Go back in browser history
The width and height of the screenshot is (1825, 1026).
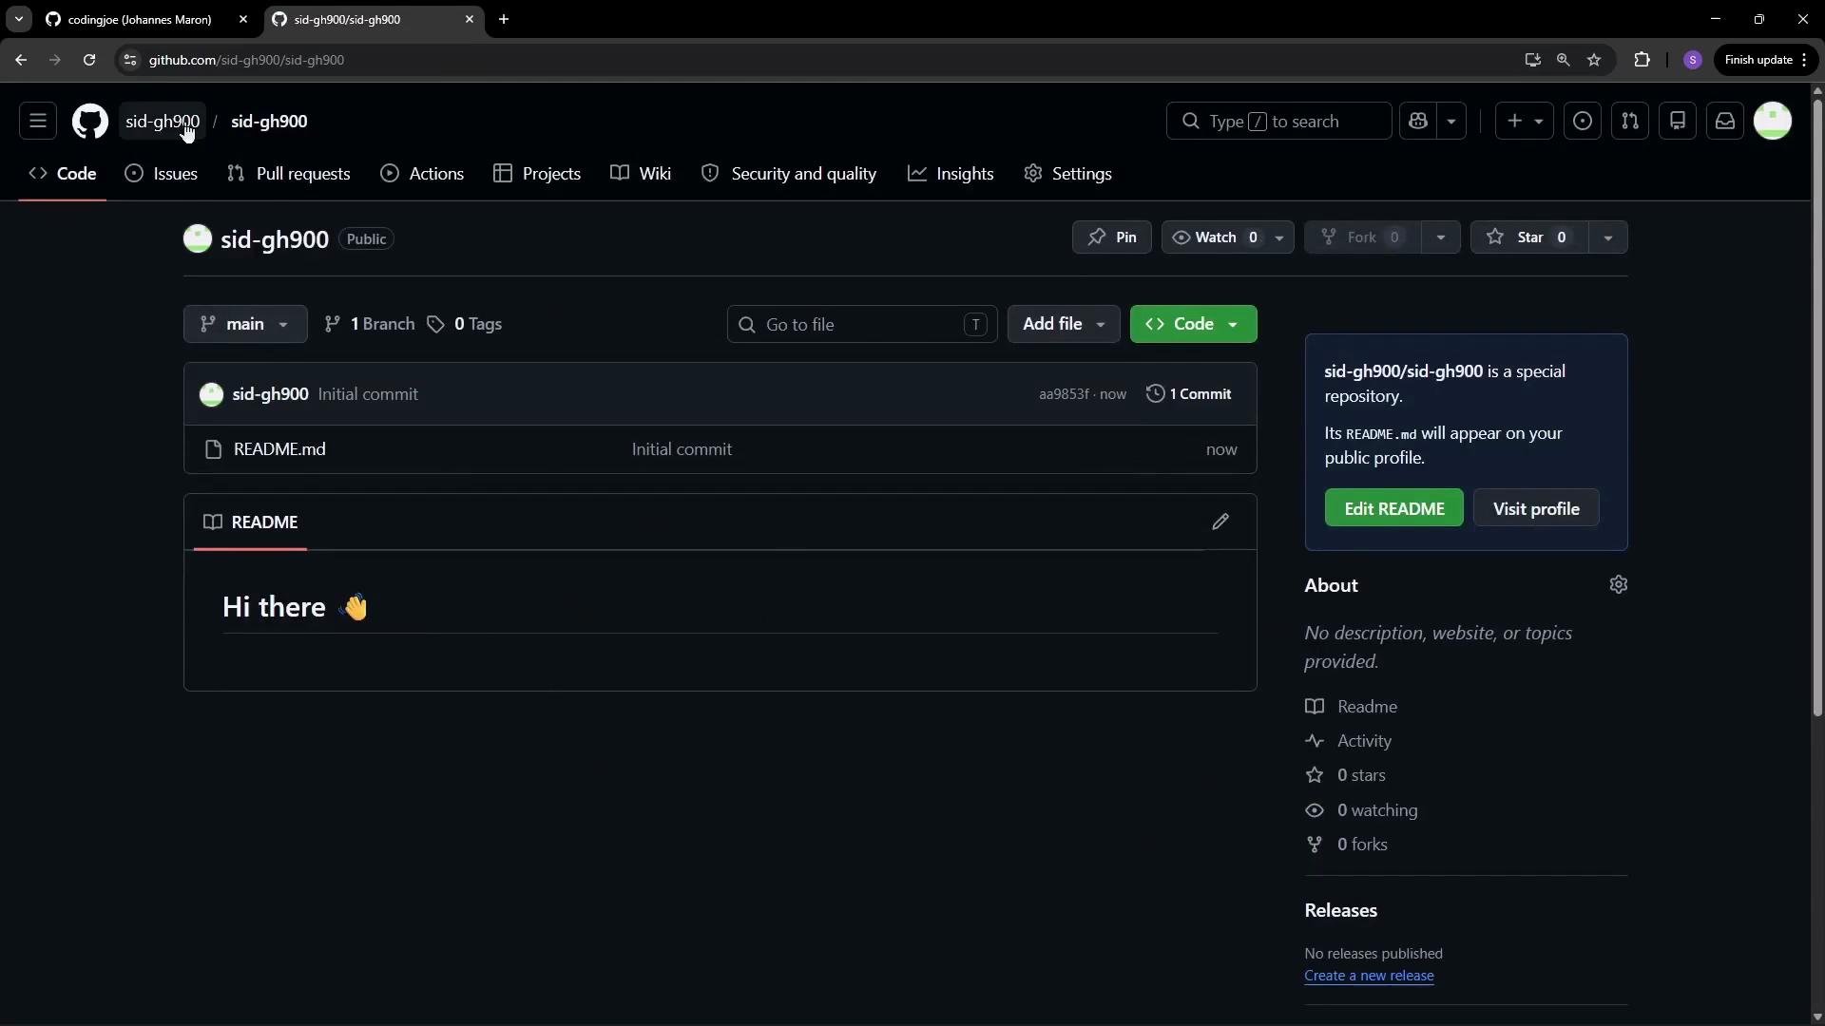21,60
